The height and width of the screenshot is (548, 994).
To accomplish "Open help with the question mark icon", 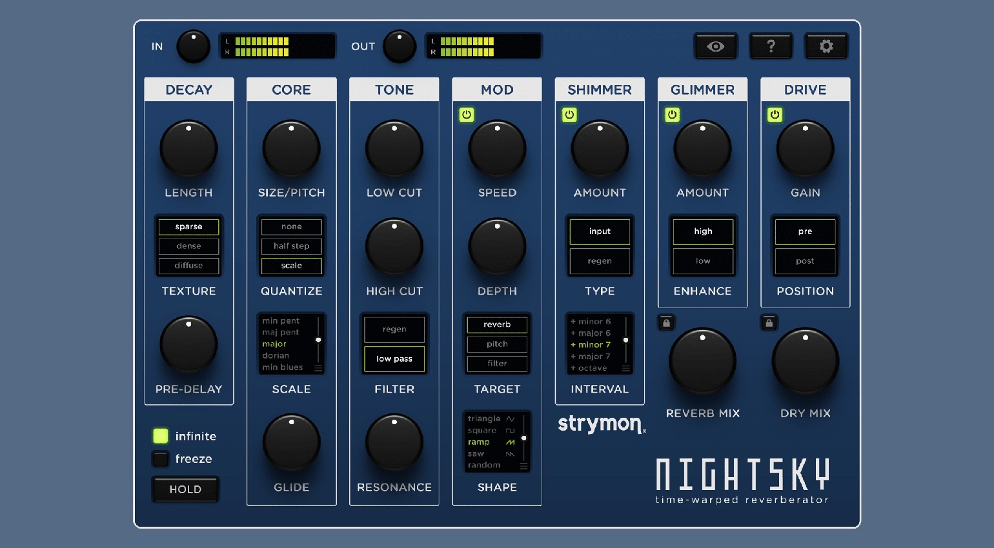I will (771, 46).
